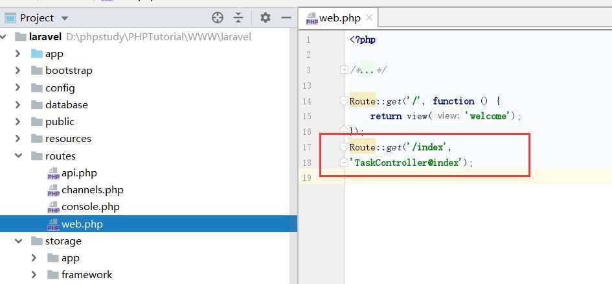Click the console.php PHP file icon

tap(54, 207)
